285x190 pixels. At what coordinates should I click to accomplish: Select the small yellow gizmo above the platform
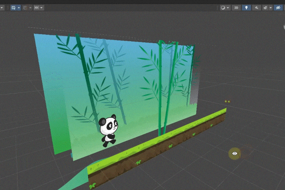227,101
